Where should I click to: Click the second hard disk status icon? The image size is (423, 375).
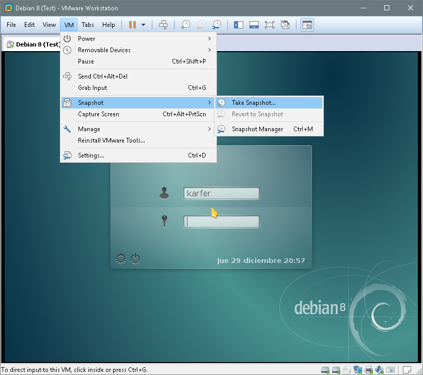[336, 370]
